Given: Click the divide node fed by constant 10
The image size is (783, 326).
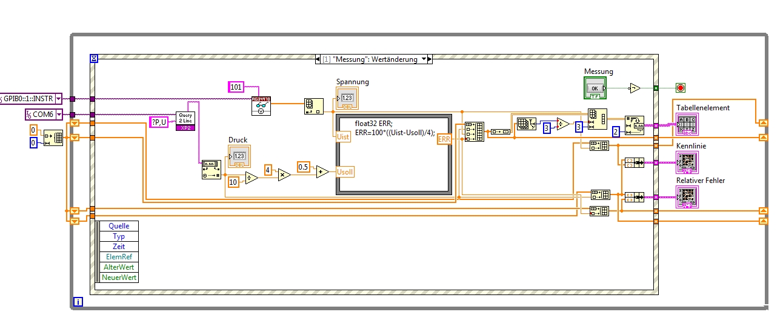Looking at the screenshot, I should 251,178.
